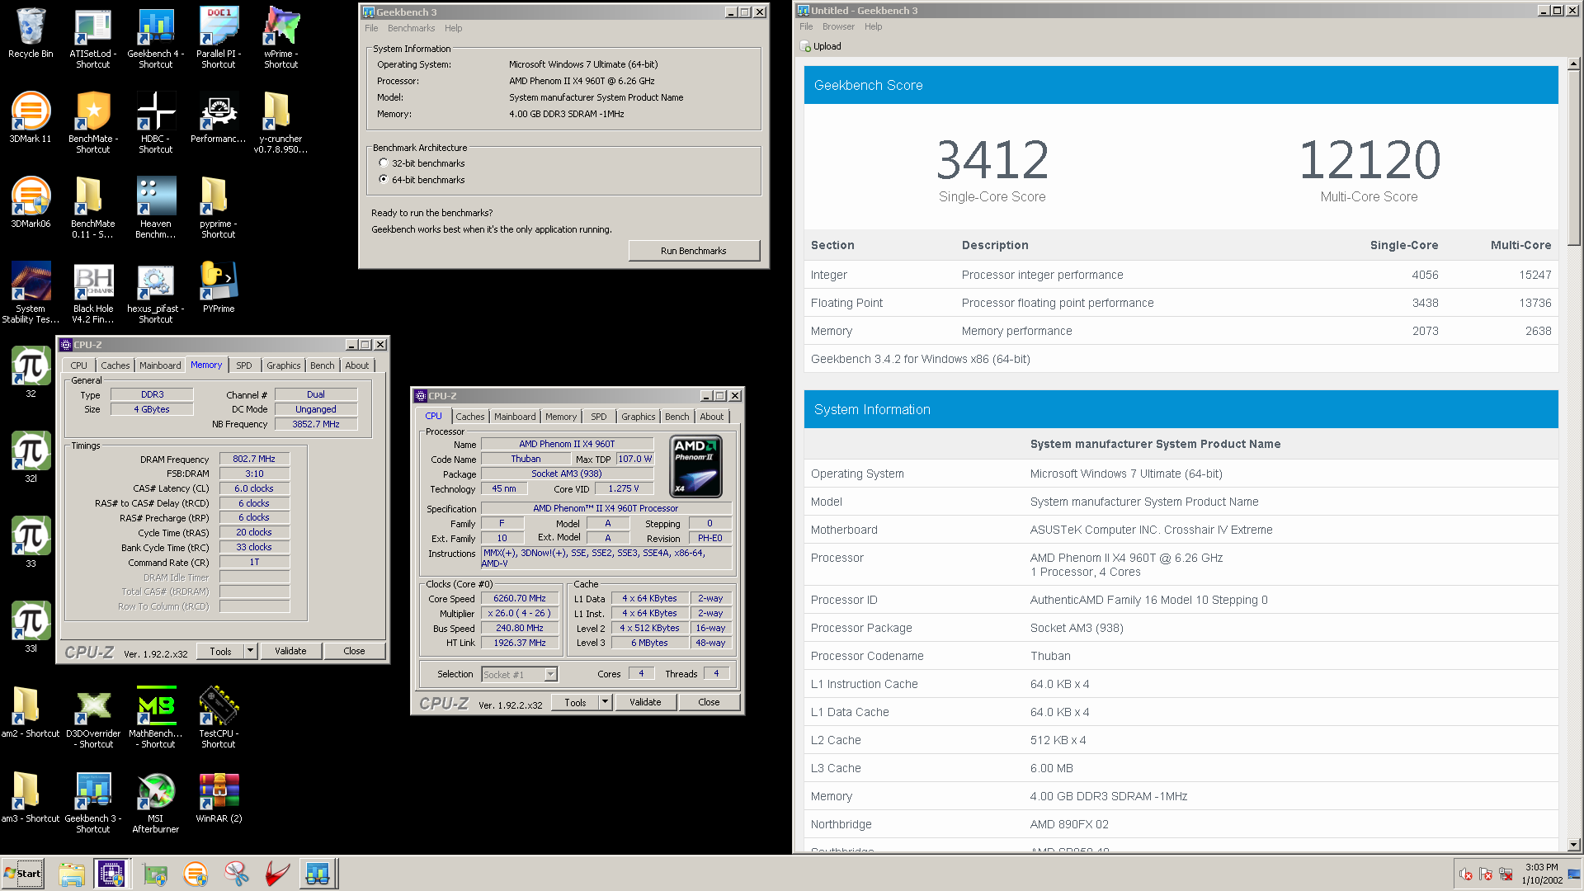Open SPD tab in Memory CPU-Z window
1584x891 pixels.
point(244,365)
